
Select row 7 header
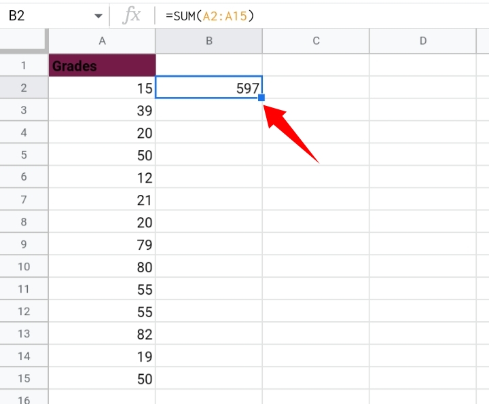[x=24, y=199]
